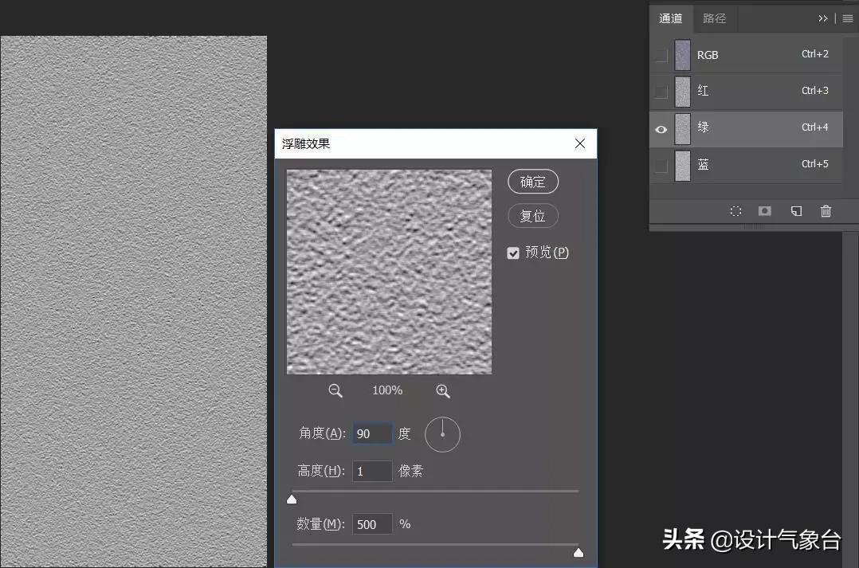Viewport: 859px width, 568px height.
Task: Click the 角度 angle input field
Action: point(372,433)
